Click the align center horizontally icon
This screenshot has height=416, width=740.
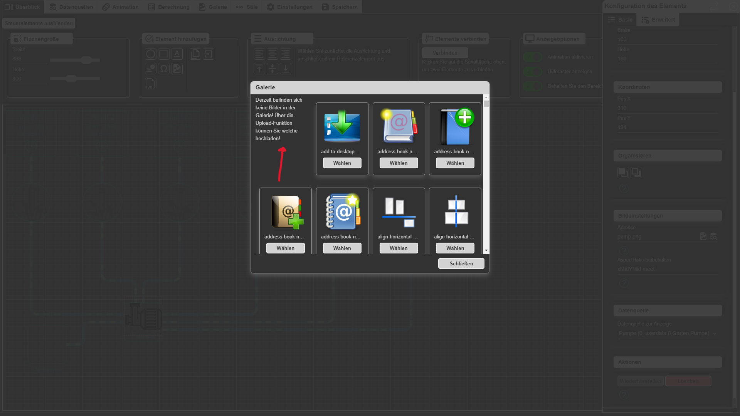point(272,54)
